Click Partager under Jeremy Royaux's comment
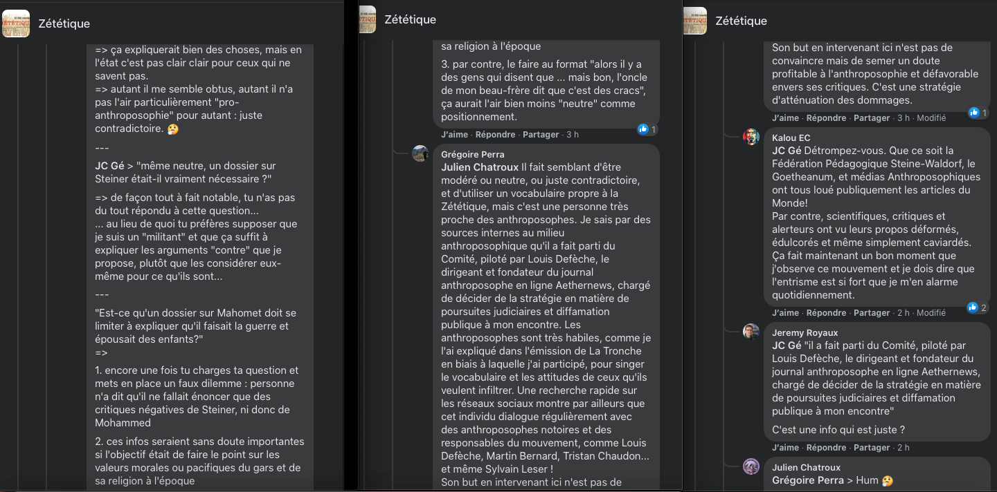Viewport: 997px width, 492px height. [x=872, y=448]
